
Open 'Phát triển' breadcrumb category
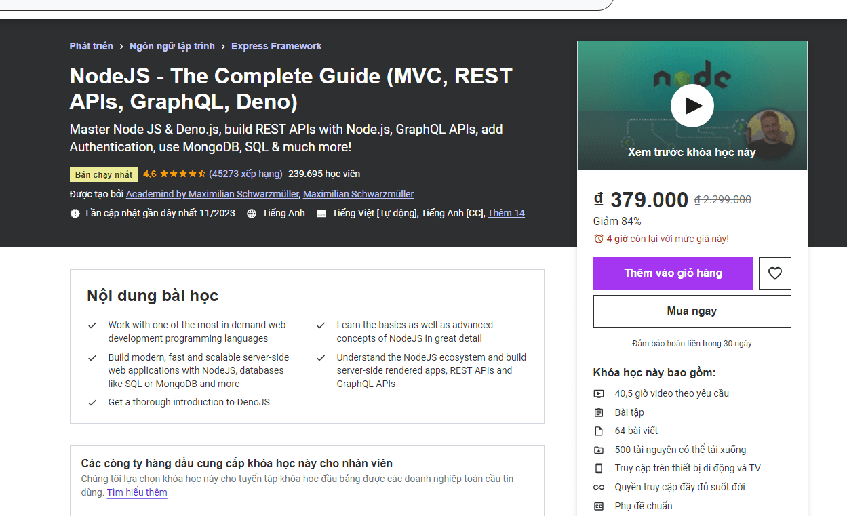pyautogui.click(x=91, y=46)
